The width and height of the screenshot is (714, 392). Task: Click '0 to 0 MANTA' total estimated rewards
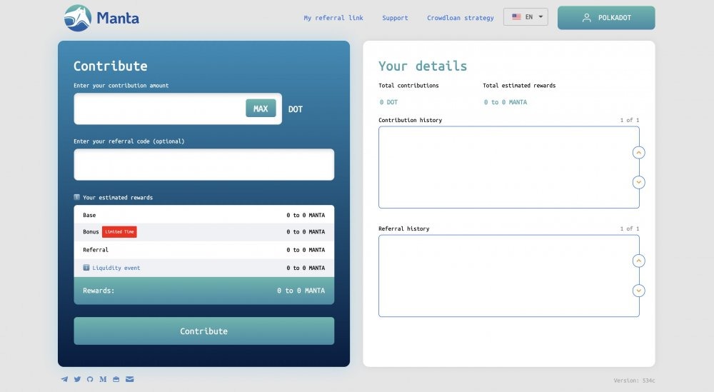tap(505, 102)
